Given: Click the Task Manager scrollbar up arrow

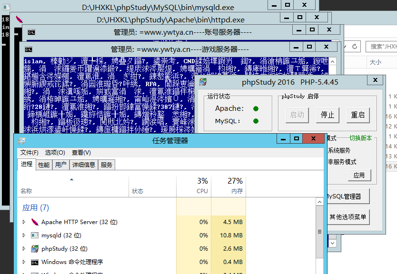Looking at the screenshot, I should point(319,202).
